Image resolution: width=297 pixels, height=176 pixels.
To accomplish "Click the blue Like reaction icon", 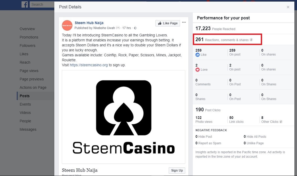I will pyautogui.click(x=198, y=55).
